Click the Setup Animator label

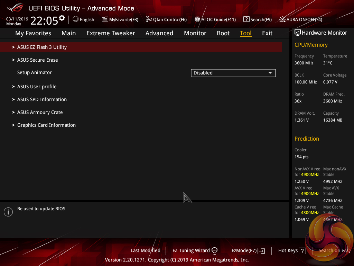(34, 72)
